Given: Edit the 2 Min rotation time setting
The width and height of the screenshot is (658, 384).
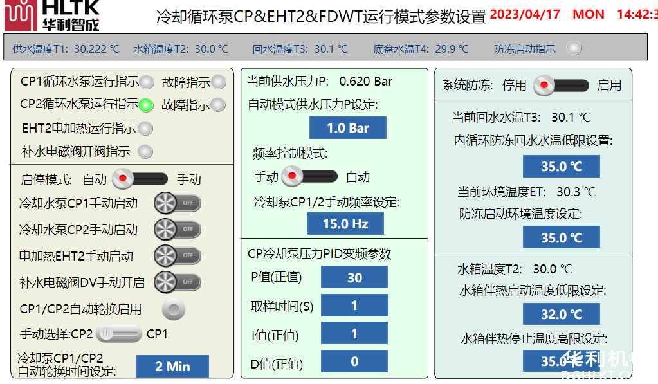Looking at the screenshot, I should [172, 367].
